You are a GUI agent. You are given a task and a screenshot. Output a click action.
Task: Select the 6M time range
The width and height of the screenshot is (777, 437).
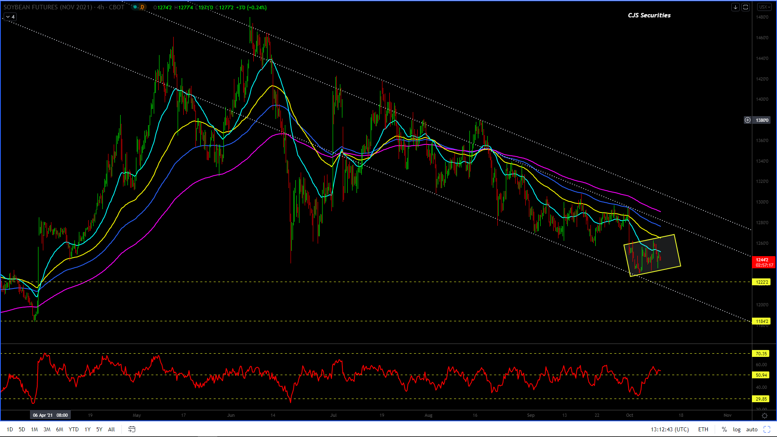coord(59,429)
